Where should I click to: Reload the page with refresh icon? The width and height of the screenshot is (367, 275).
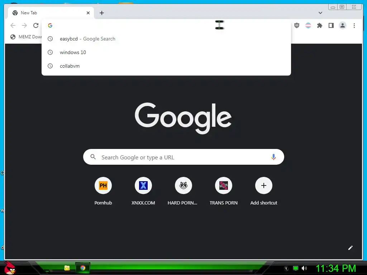coord(36,25)
